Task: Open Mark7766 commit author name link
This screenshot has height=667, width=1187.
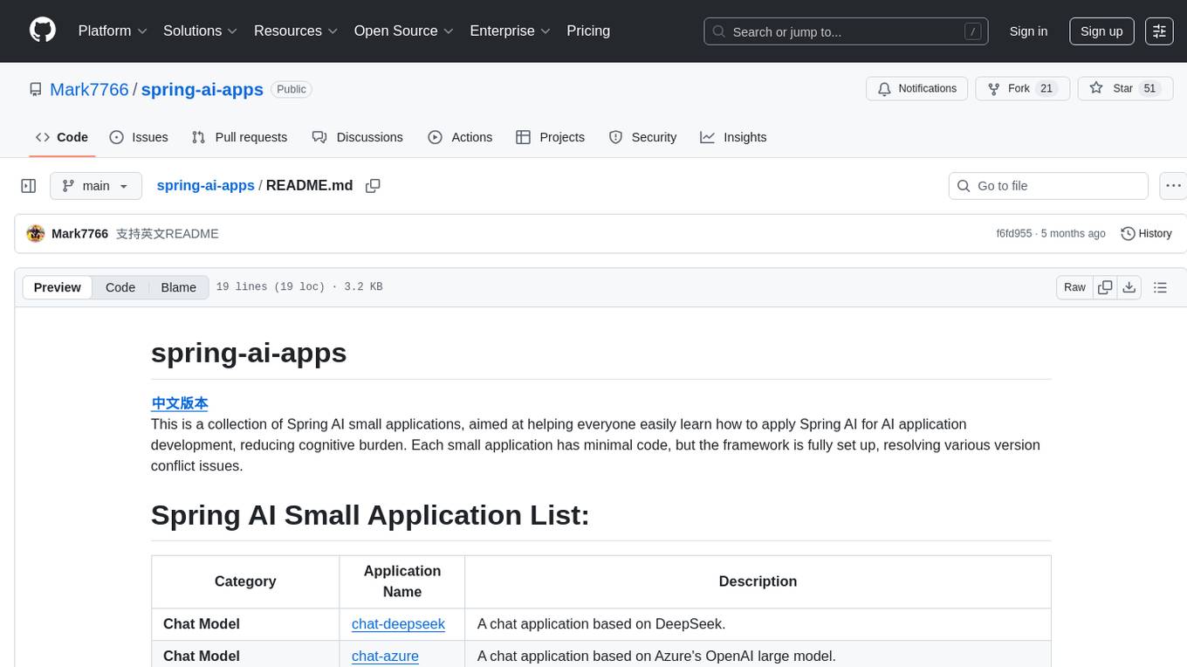Action: click(80, 233)
